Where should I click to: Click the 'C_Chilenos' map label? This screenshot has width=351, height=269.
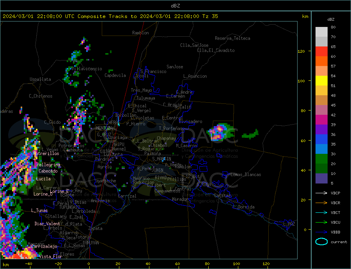pyautogui.click(x=41, y=96)
